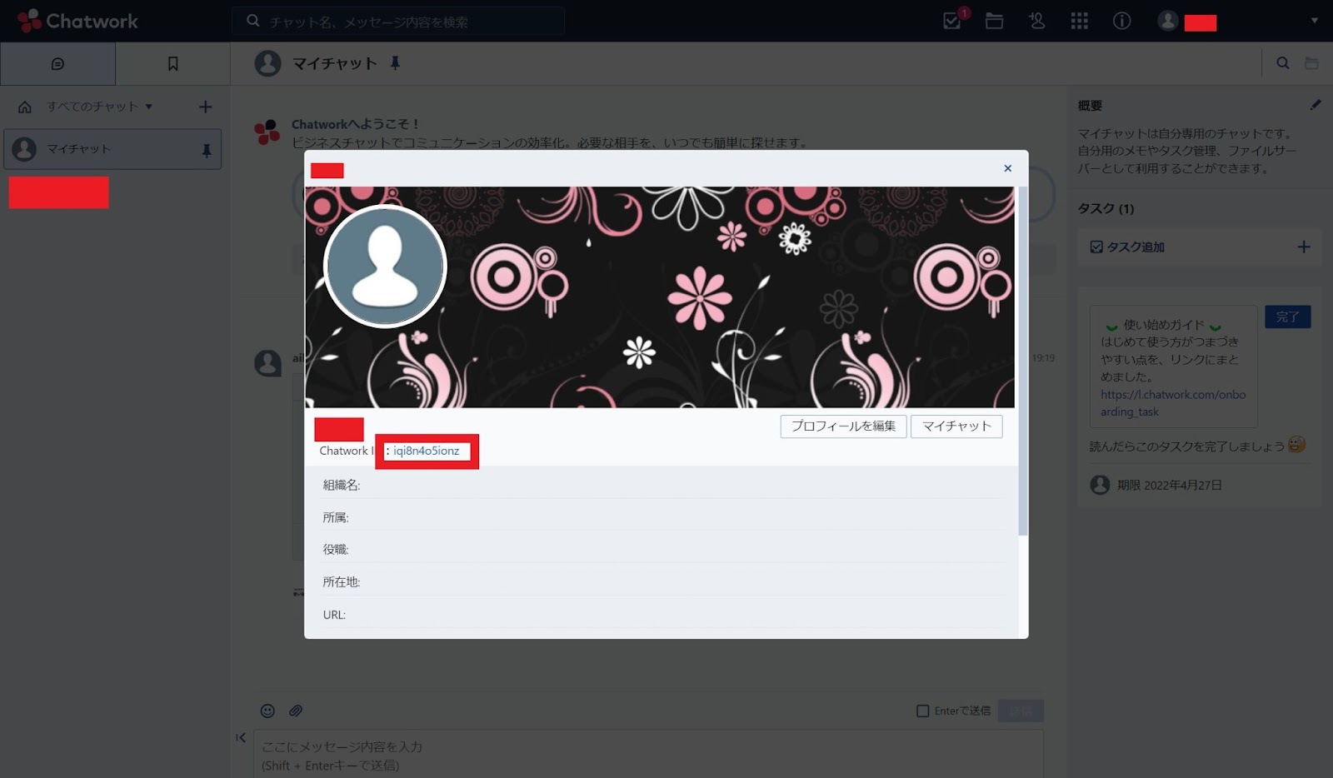The width and height of the screenshot is (1333, 778).
Task: Edit the 概要 description pencil icon
Action: tap(1315, 105)
